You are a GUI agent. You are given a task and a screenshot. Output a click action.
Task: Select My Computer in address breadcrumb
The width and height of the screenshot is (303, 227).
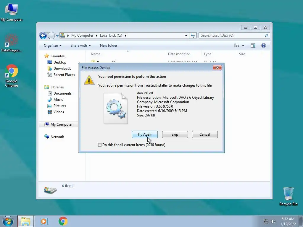click(x=82, y=35)
